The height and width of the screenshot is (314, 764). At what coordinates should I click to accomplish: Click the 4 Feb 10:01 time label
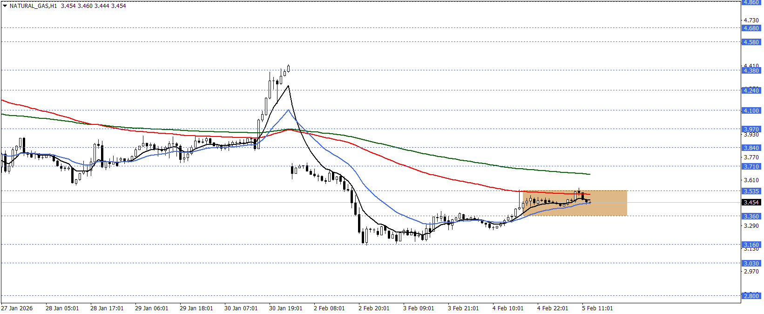[508, 308]
